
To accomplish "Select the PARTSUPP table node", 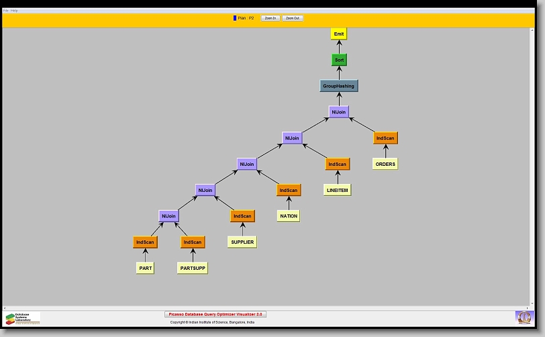I will pos(193,268).
